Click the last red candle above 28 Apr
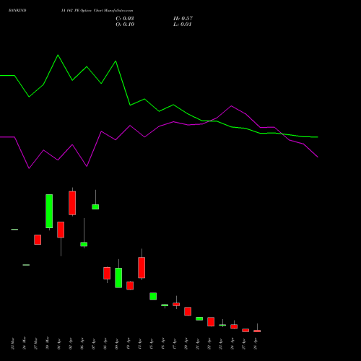This screenshot has height=361, width=361. coord(257,331)
